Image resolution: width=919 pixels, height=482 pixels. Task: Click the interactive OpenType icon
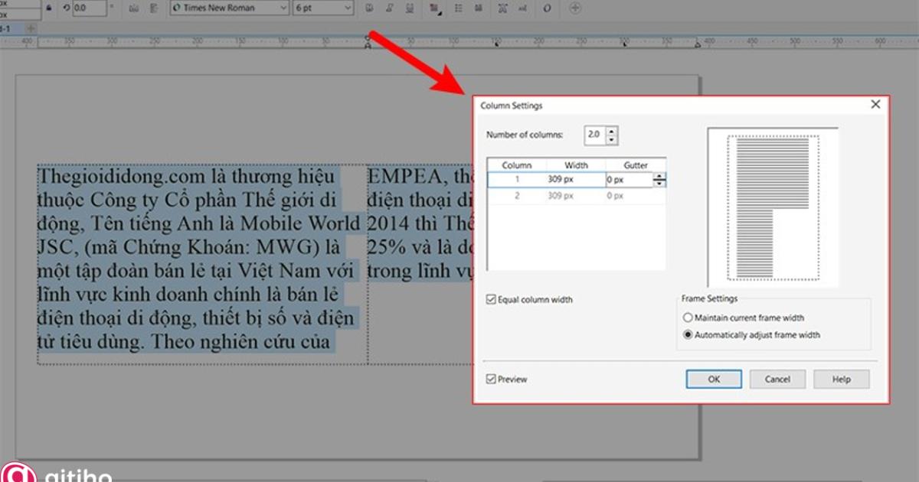[547, 8]
